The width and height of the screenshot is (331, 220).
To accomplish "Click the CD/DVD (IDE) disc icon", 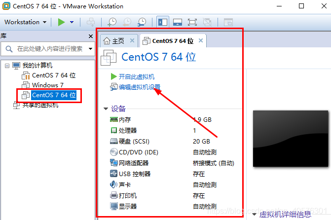I will (114, 152).
